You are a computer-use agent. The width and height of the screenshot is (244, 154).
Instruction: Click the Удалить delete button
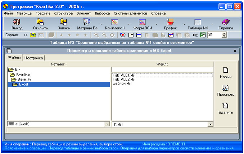[x=226, y=108]
